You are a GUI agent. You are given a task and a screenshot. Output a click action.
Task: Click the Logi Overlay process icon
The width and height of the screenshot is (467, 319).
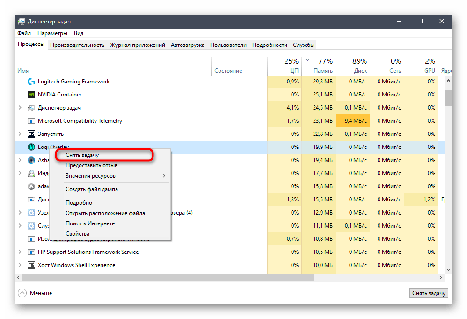point(31,147)
